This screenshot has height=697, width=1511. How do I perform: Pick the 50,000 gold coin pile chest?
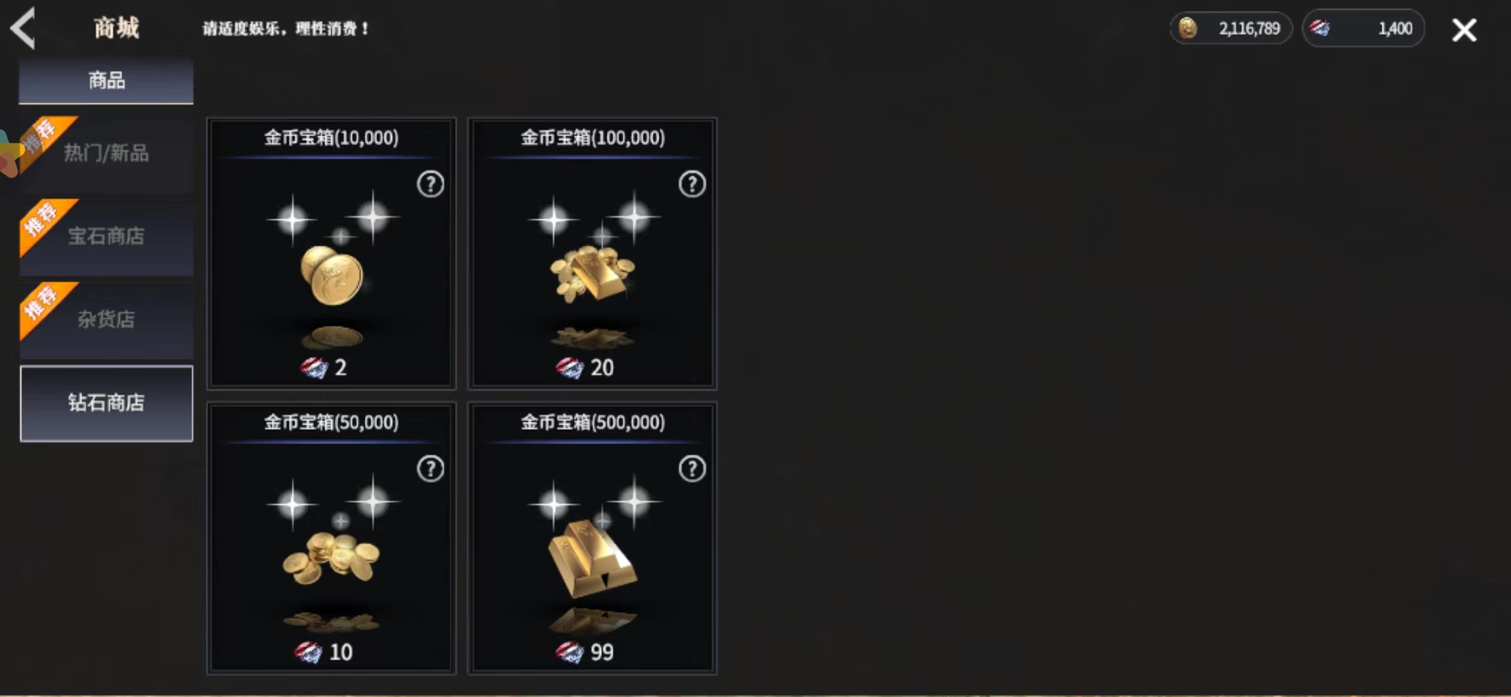click(331, 538)
